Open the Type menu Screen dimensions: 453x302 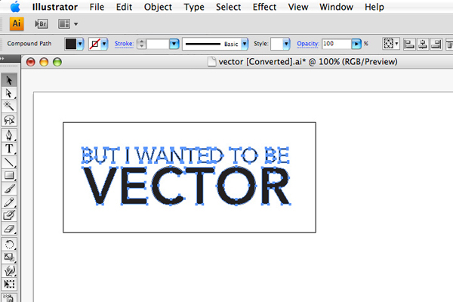tap(194, 7)
